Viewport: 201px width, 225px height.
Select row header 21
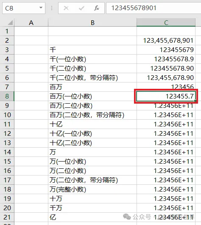[x=7, y=217]
